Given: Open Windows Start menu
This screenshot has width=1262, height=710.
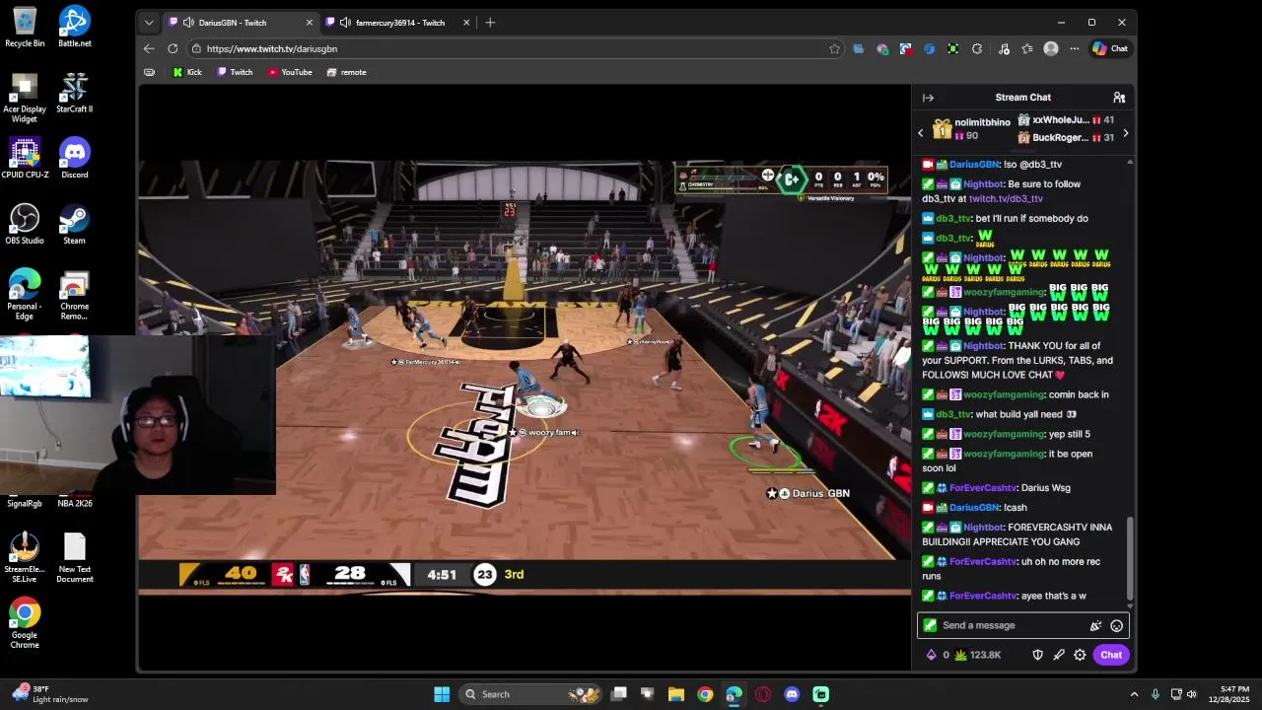Looking at the screenshot, I should (442, 694).
